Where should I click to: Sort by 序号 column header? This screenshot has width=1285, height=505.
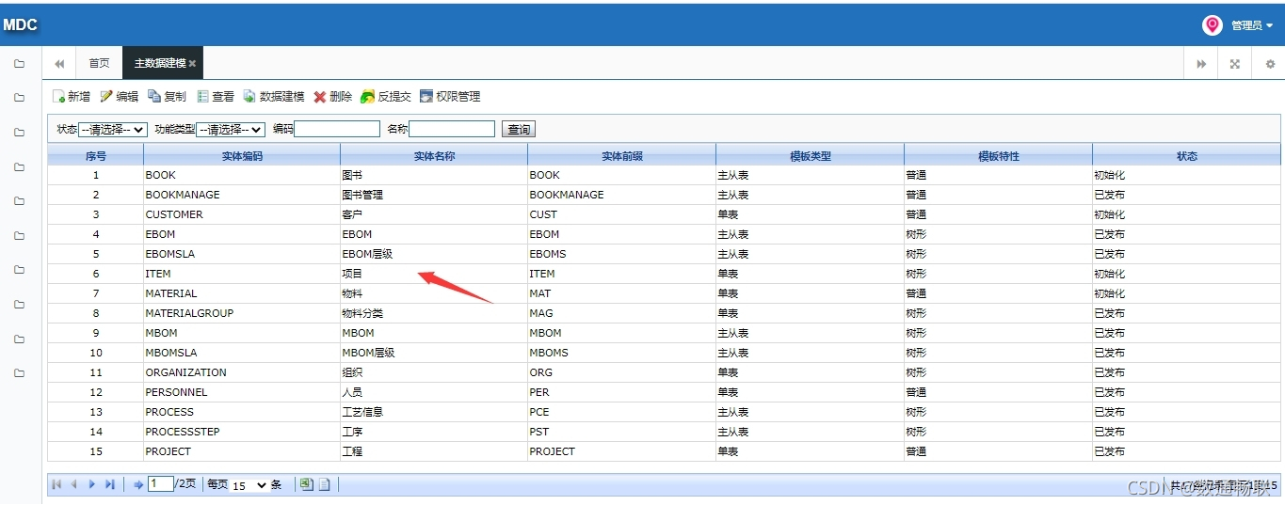tap(96, 156)
